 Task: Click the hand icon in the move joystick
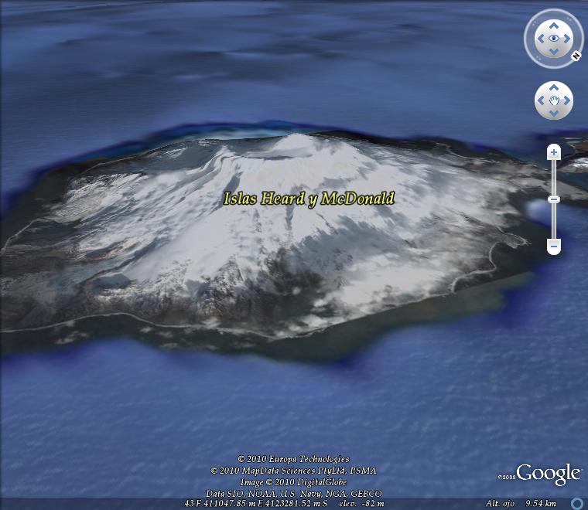pyautogui.click(x=554, y=100)
